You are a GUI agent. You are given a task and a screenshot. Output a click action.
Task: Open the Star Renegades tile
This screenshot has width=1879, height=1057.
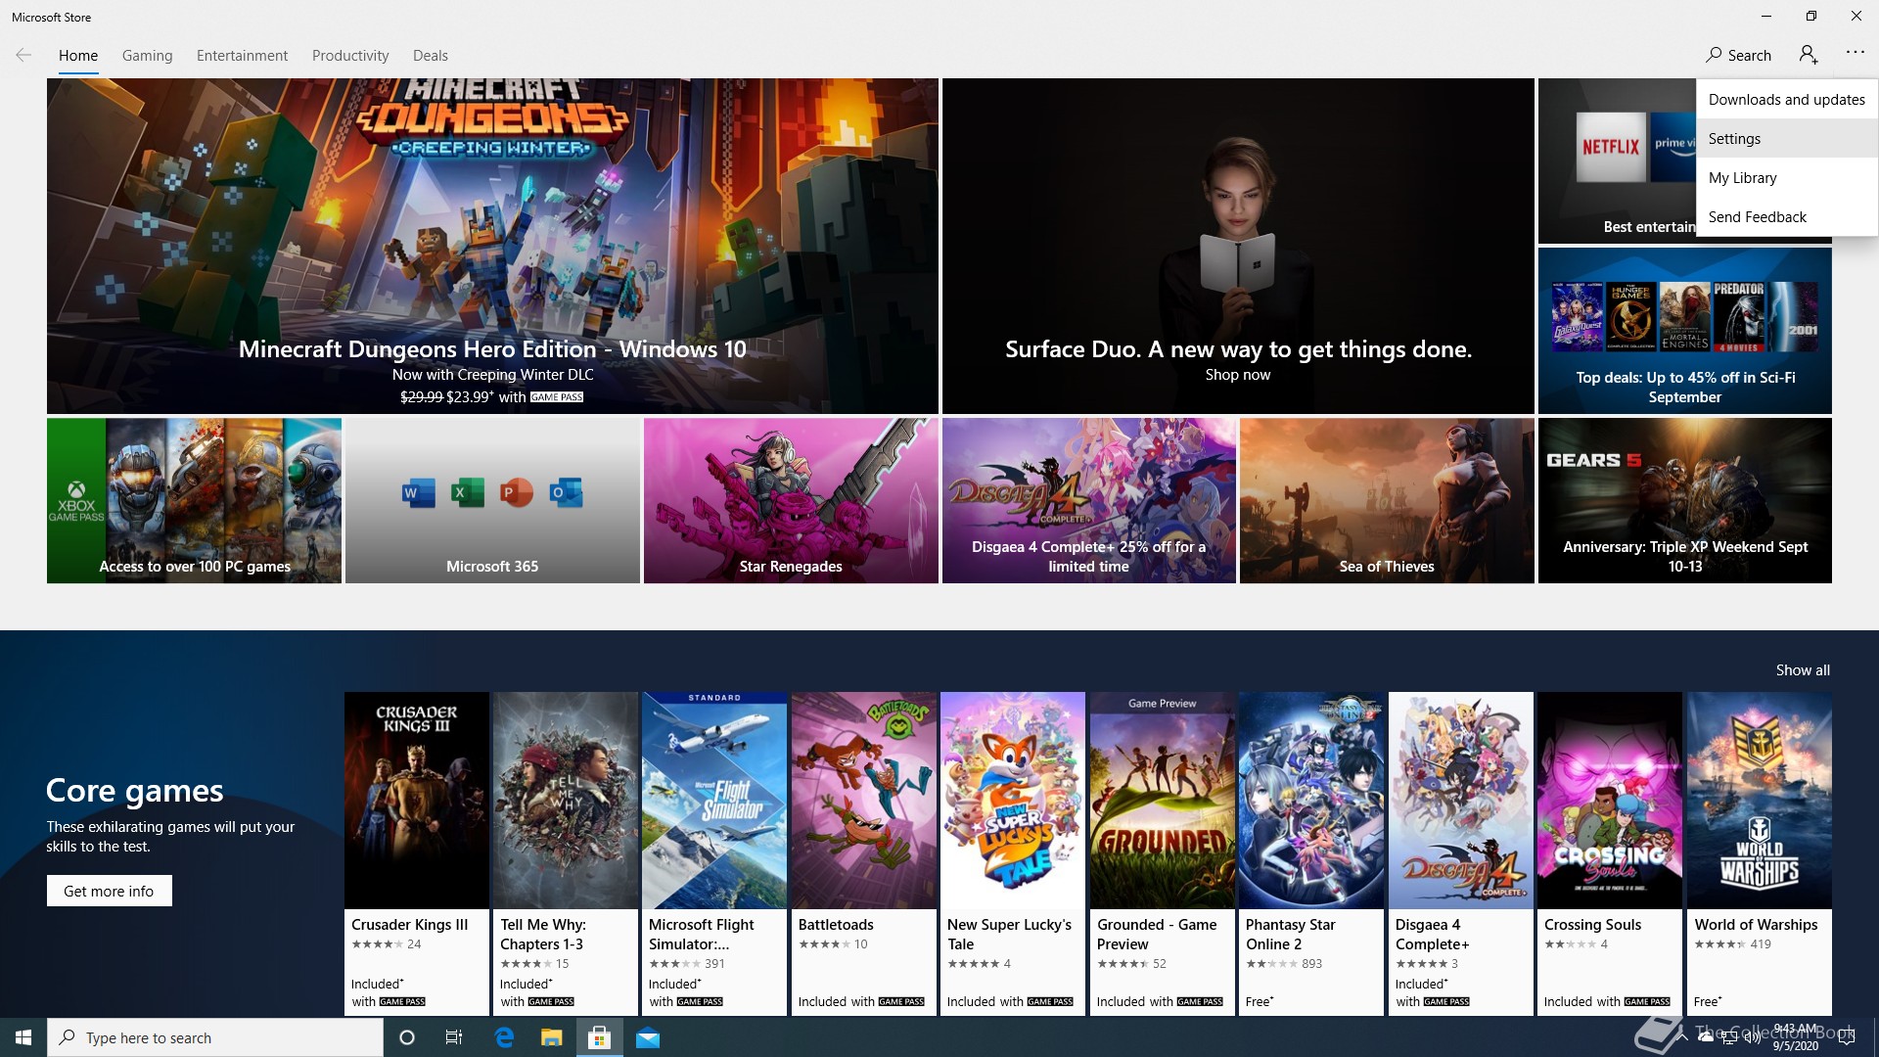tap(791, 501)
